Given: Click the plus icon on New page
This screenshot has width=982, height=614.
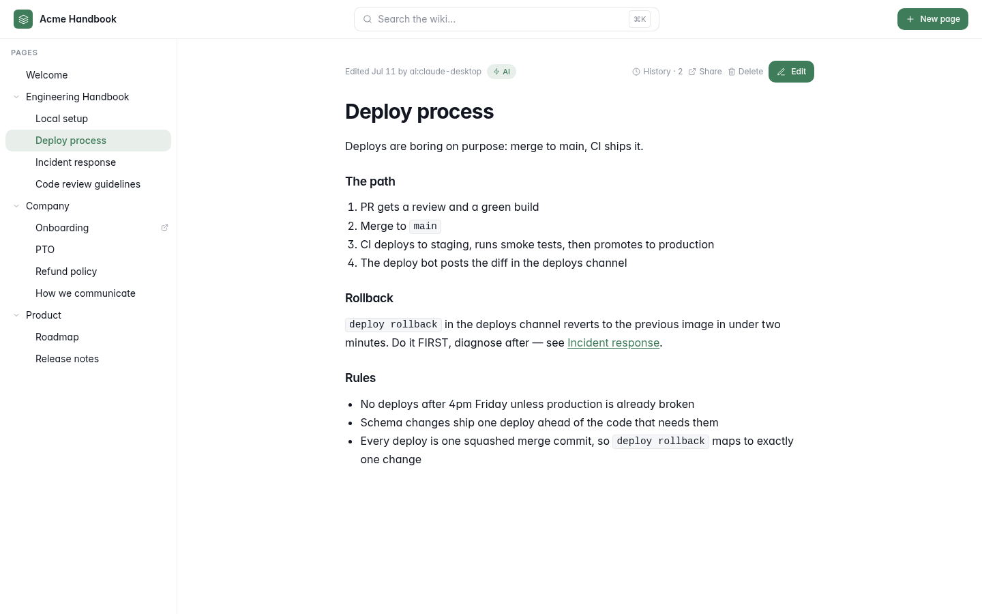Looking at the screenshot, I should [x=910, y=19].
